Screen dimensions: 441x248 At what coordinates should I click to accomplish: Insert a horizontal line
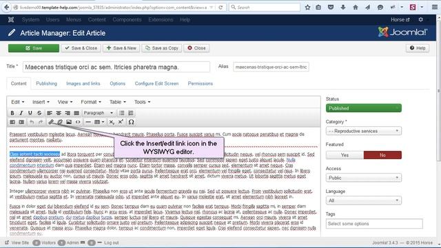click(88, 122)
